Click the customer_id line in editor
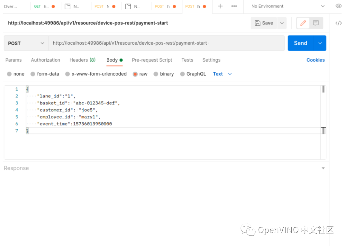345x246 pixels. click(x=67, y=110)
